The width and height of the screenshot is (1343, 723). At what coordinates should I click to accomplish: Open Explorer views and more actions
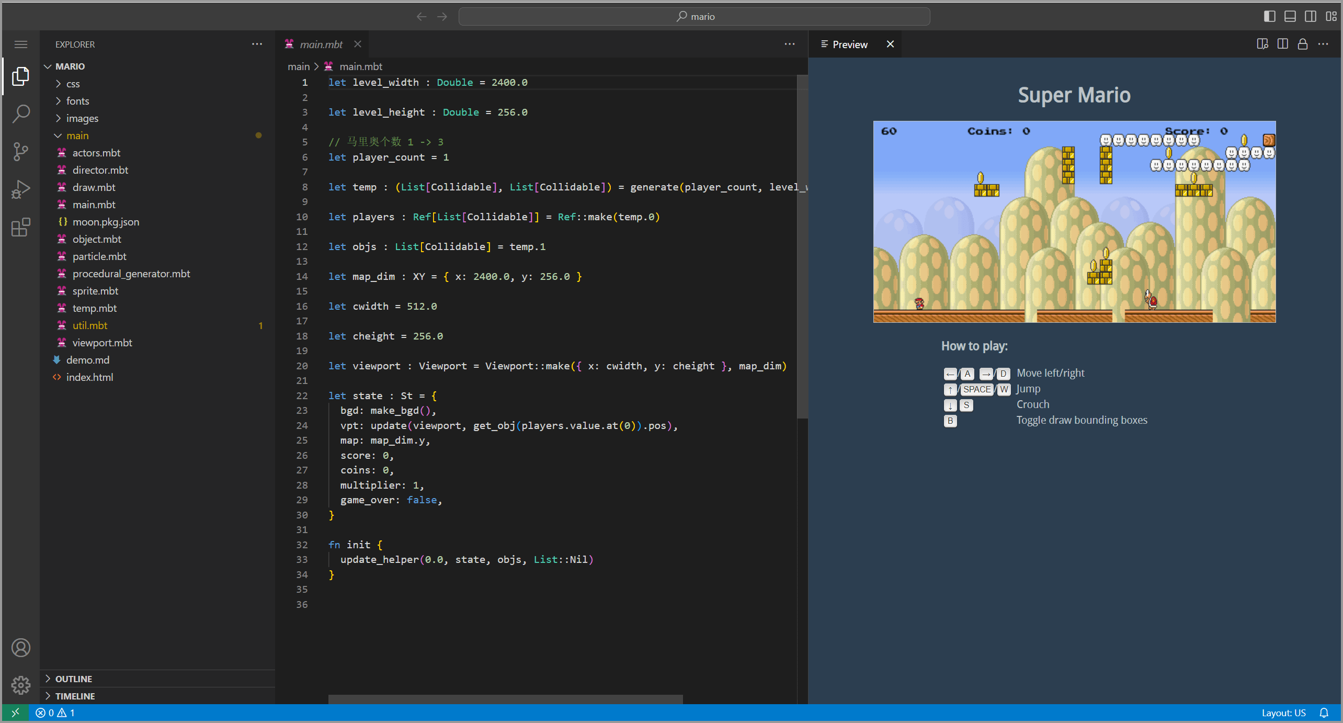(257, 44)
